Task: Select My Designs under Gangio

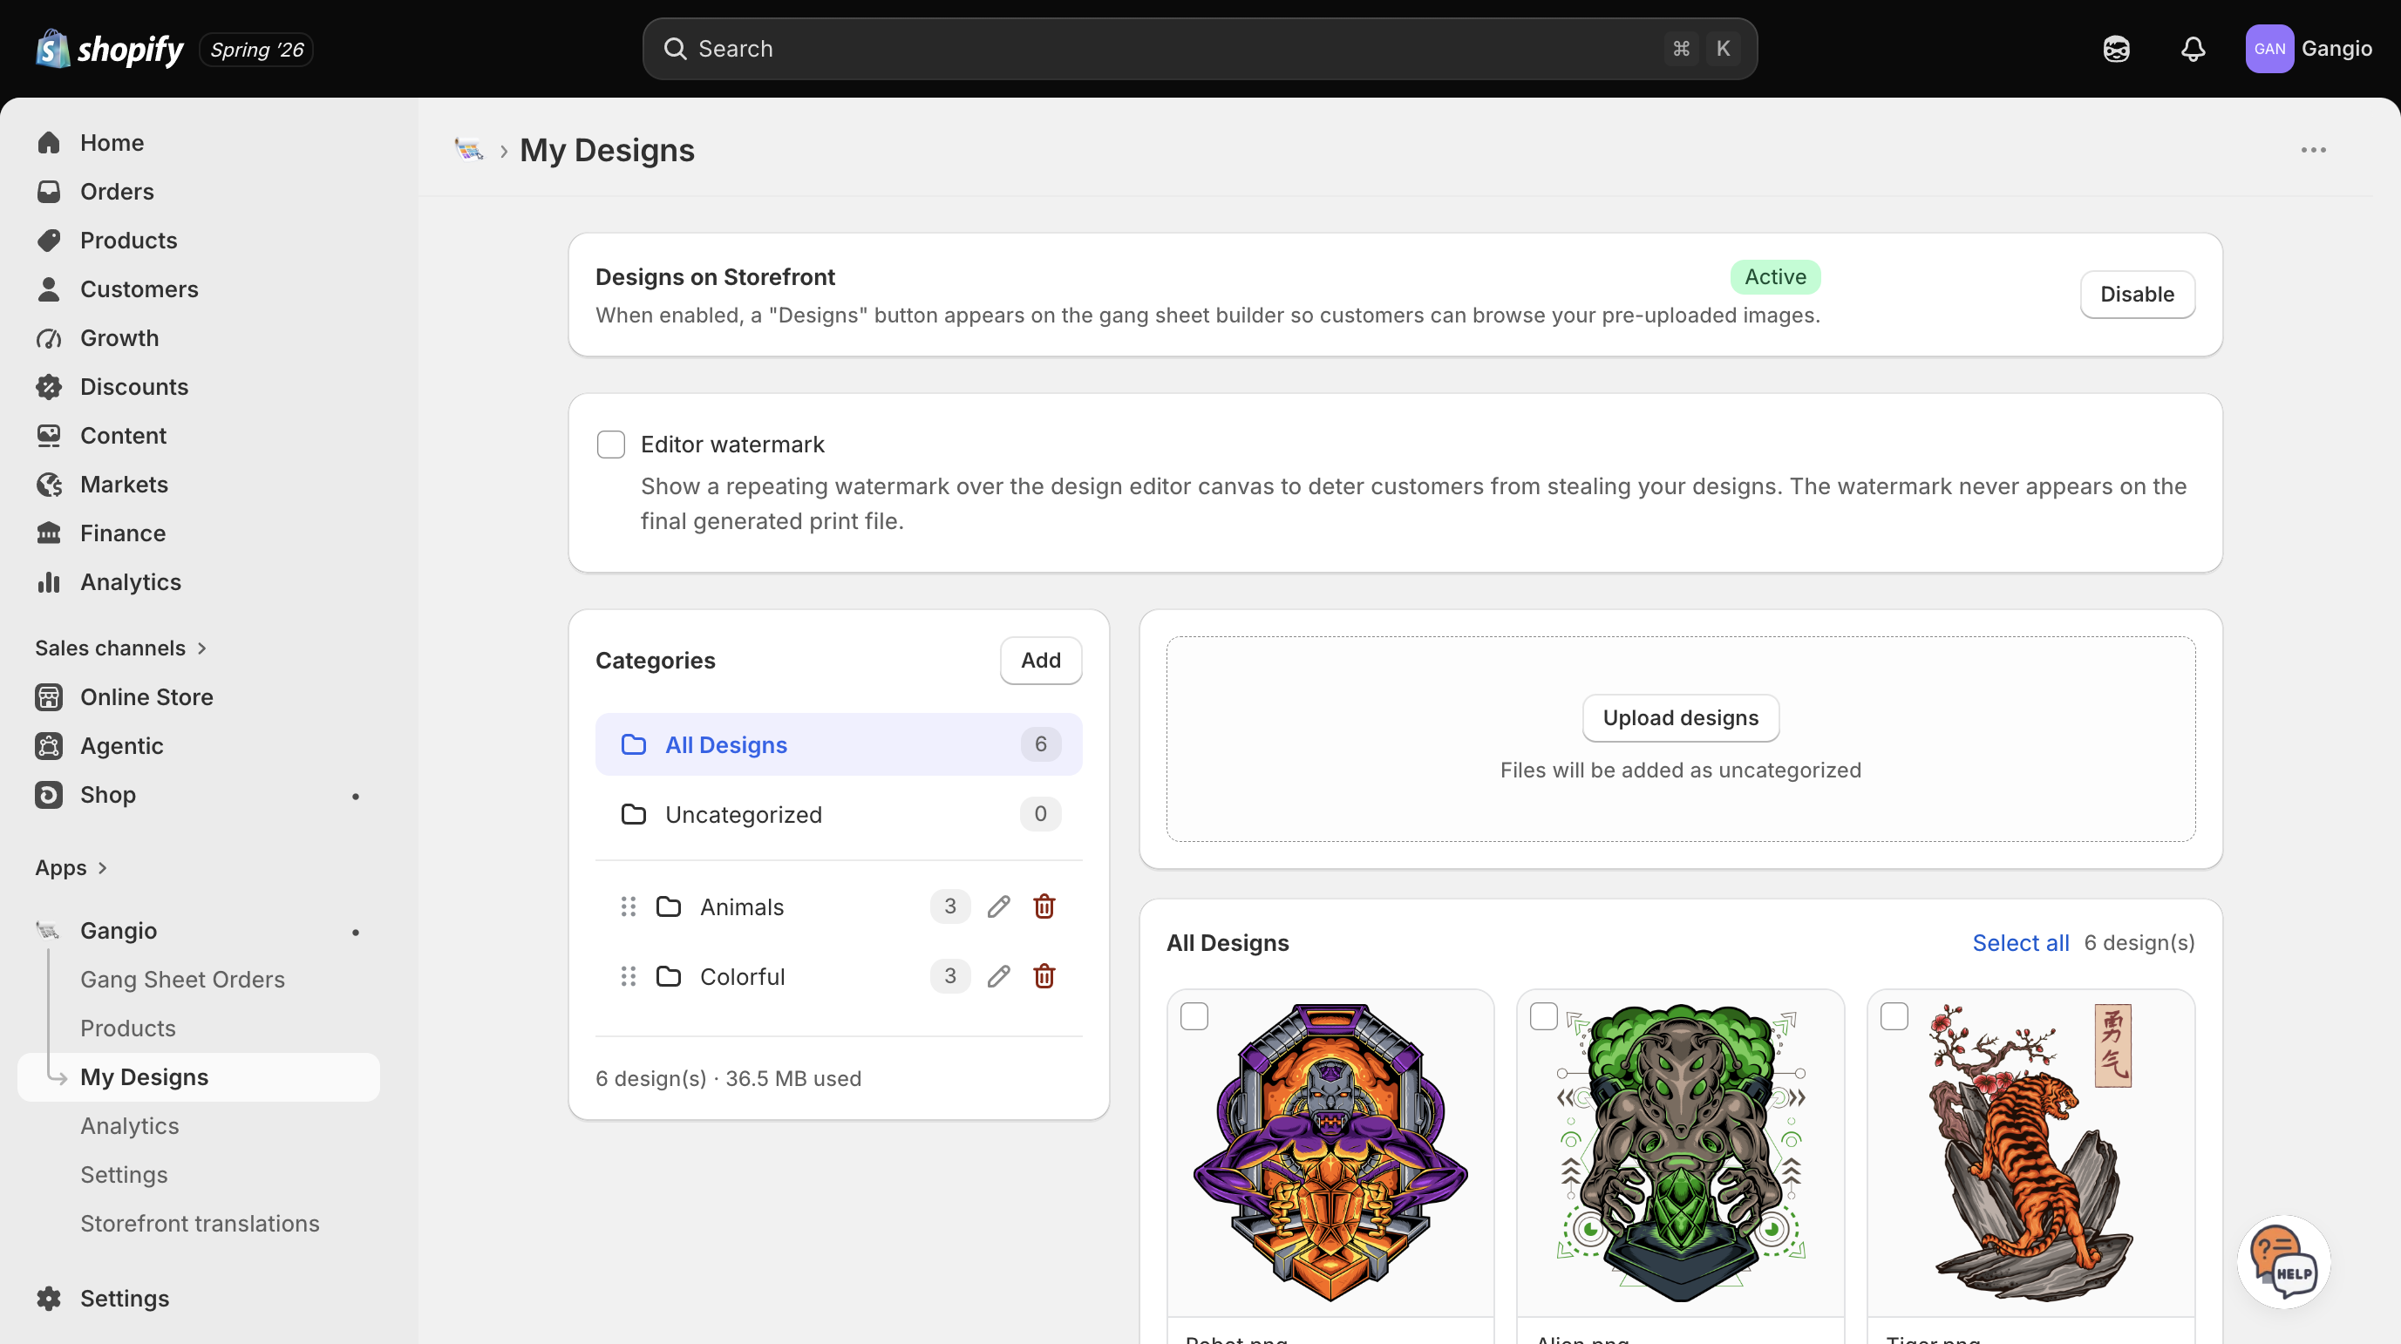Action: tap(199, 1077)
